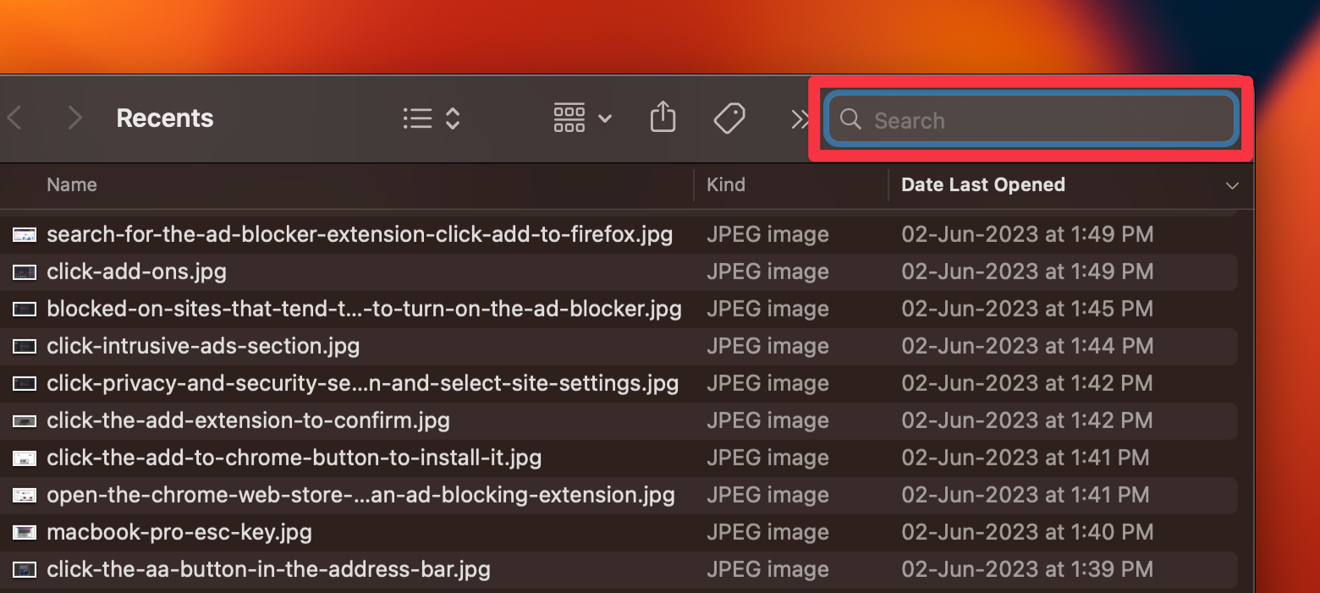This screenshot has height=593, width=1320.
Task: Click the click-add-ons.jpg thumbnail icon
Action: click(24, 272)
